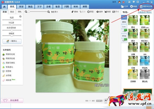Image resolution: width=154 pixels, height=109 pixels.
Task: Select the 抠图笔 cutout tool
Action: [x=7, y=71]
